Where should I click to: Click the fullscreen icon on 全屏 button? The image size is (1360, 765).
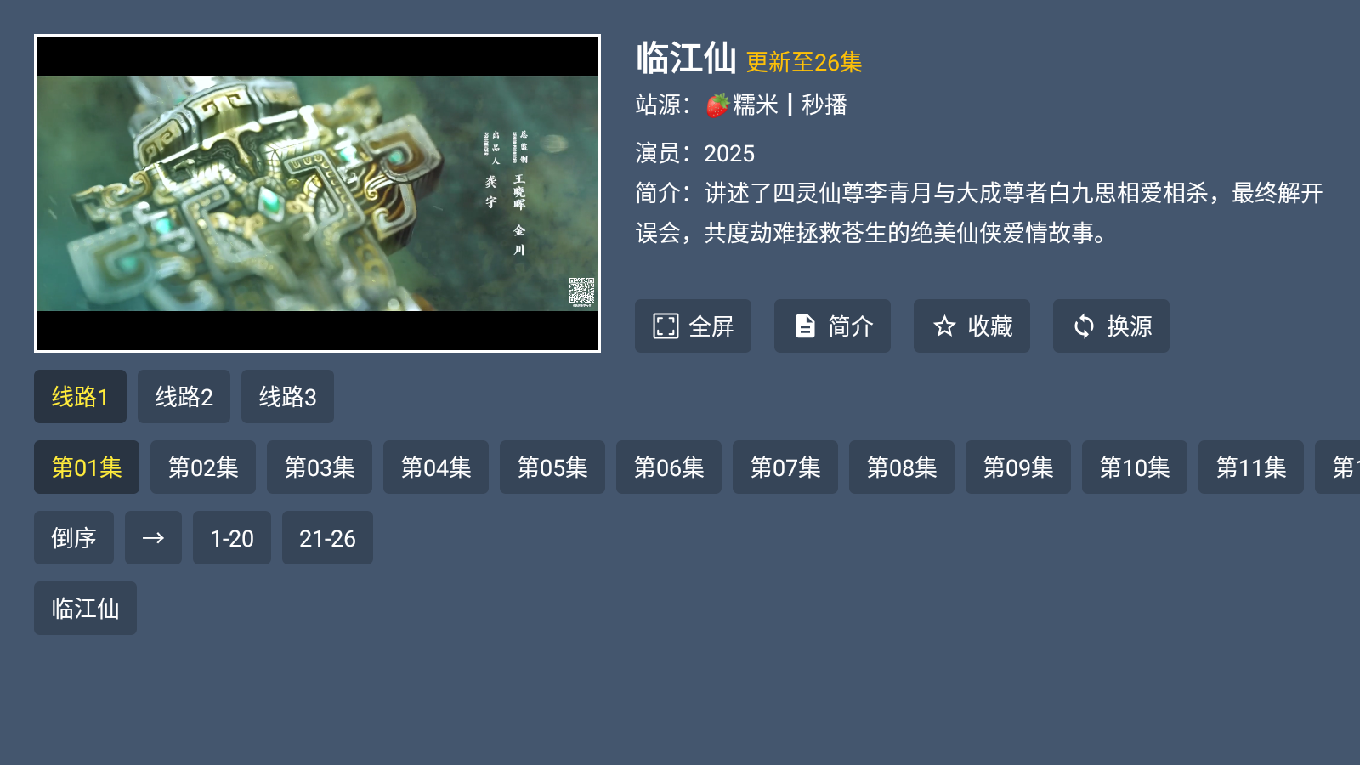666,326
